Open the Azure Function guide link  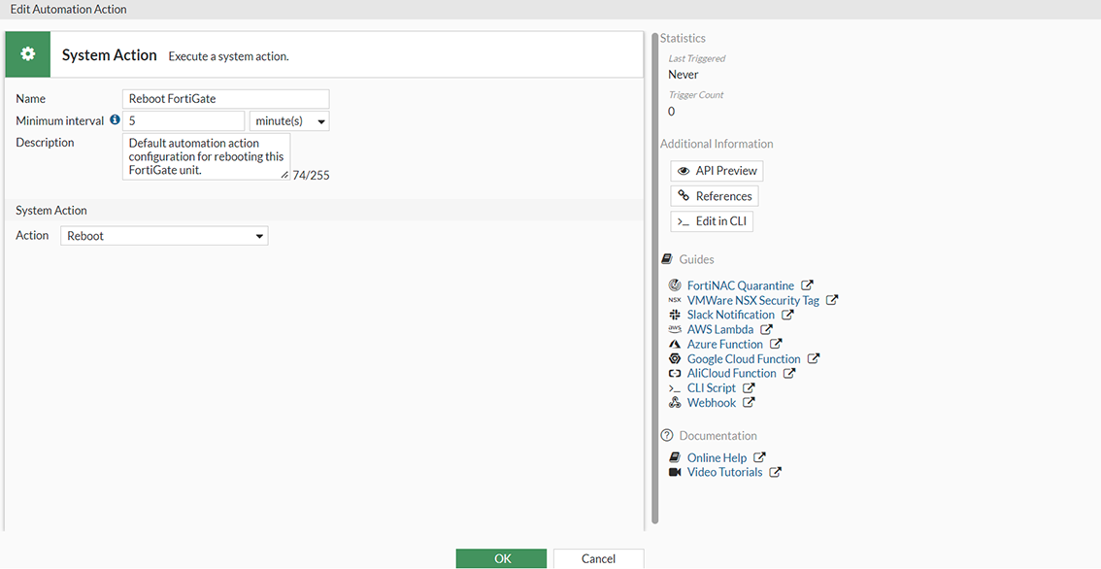pos(724,344)
